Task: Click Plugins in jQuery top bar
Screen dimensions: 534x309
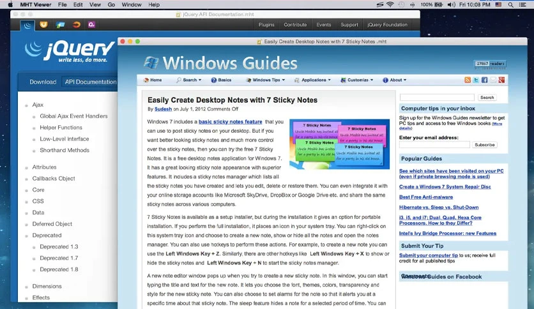Action: pyautogui.click(x=266, y=25)
